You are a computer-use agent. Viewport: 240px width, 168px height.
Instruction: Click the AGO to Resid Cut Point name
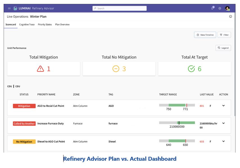click(x=51, y=106)
